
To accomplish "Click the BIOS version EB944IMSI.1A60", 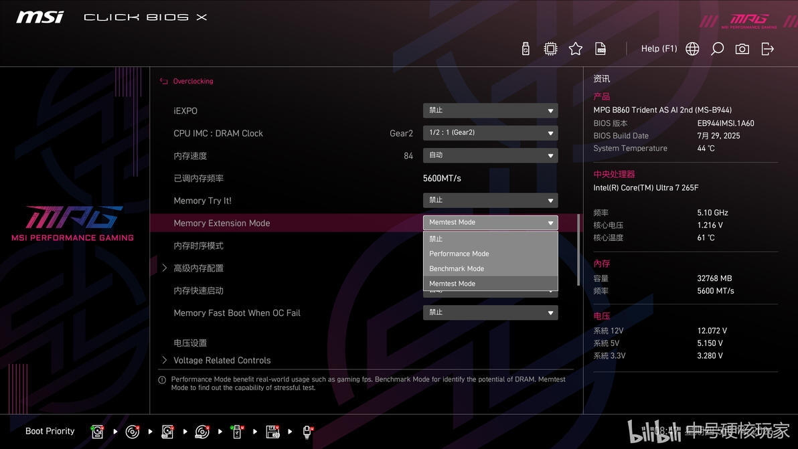I will click(x=726, y=123).
